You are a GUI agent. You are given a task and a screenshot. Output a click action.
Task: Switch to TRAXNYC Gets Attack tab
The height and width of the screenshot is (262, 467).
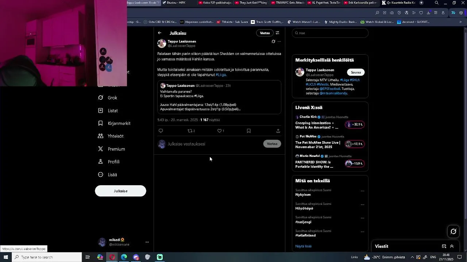pyautogui.click(x=288, y=3)
